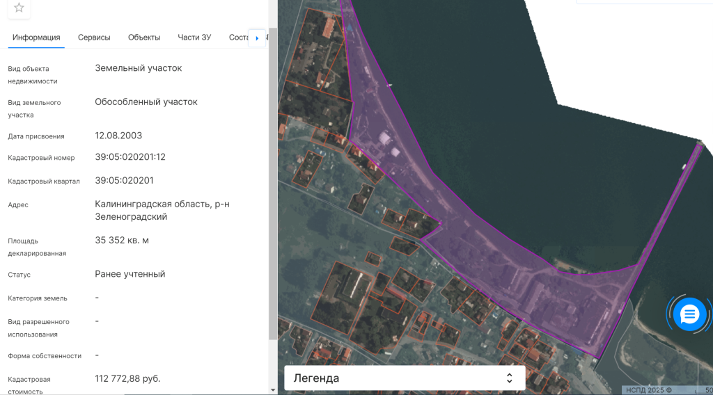The image size is (713, 395).
Task: Expand the Легенда dropdown
Action: (404, 378)
